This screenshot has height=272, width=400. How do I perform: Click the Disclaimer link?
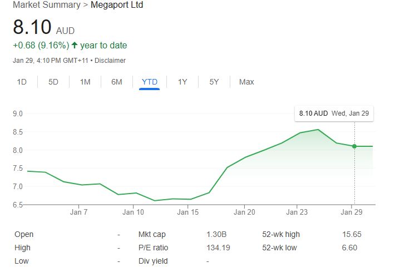[x=110, y=60]
